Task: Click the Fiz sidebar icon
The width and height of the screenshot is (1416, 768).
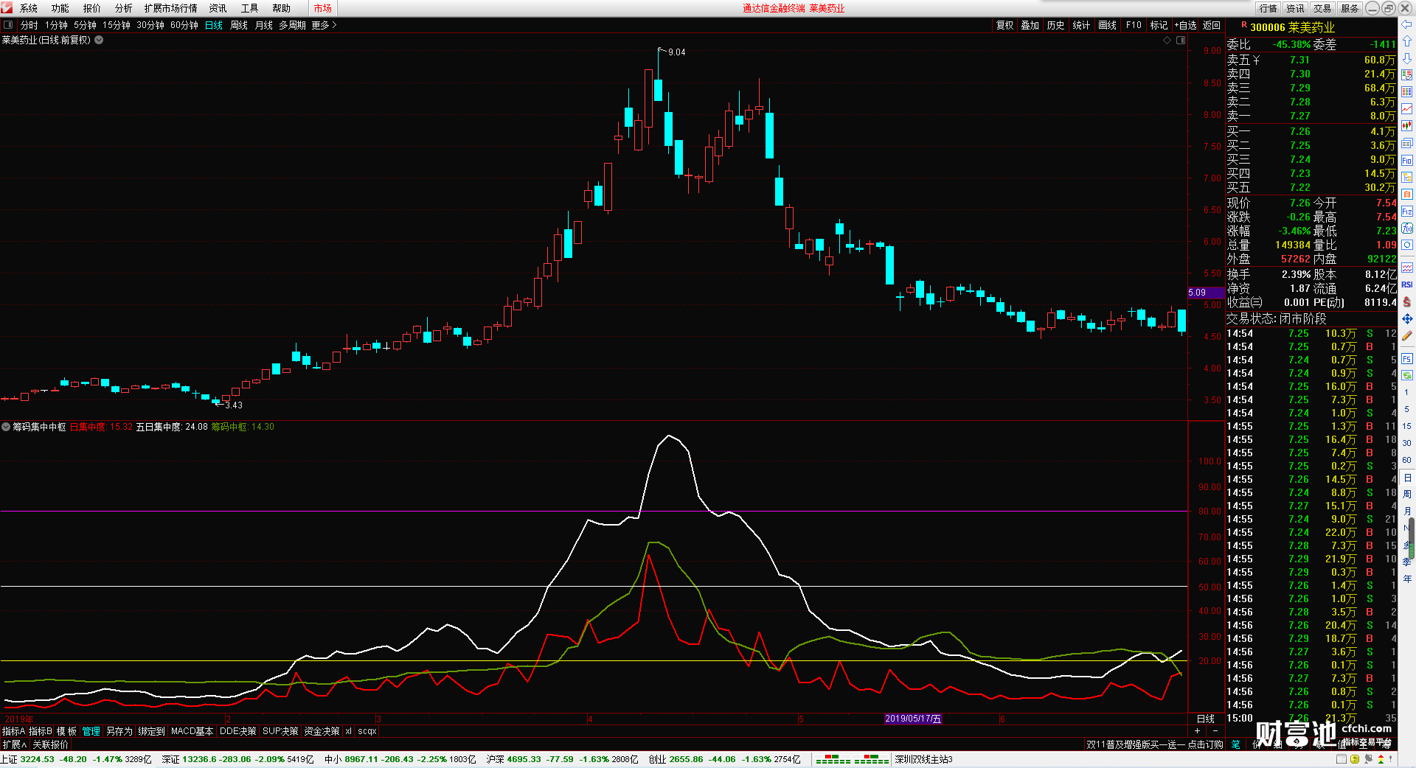Action: click(1407, 212)
